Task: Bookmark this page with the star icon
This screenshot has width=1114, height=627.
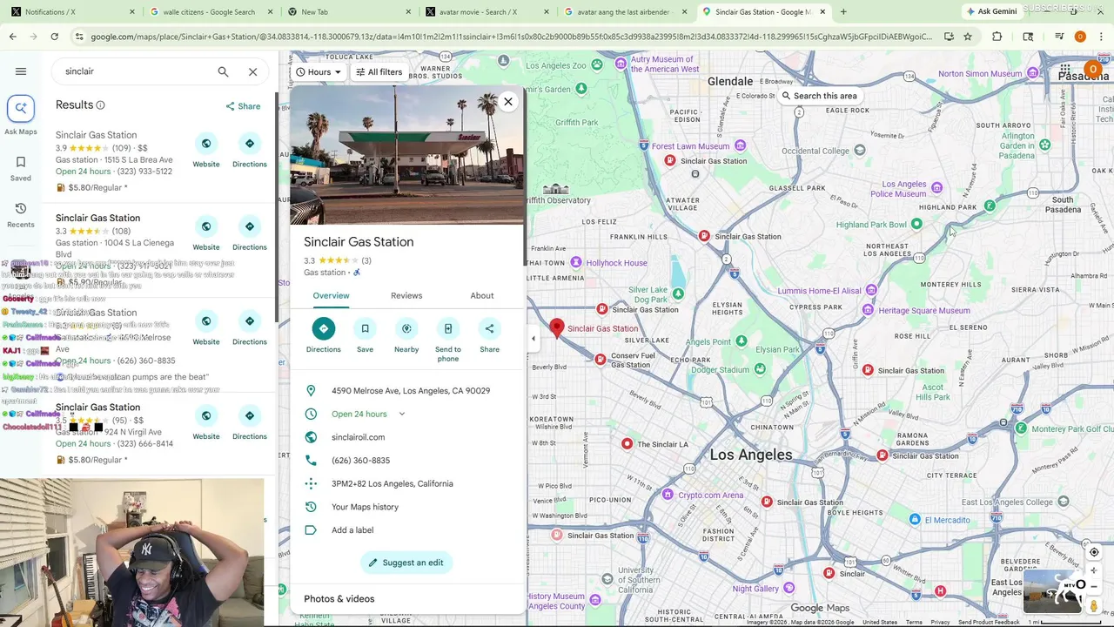Action: pyautogui.click(x=968, y=37)
